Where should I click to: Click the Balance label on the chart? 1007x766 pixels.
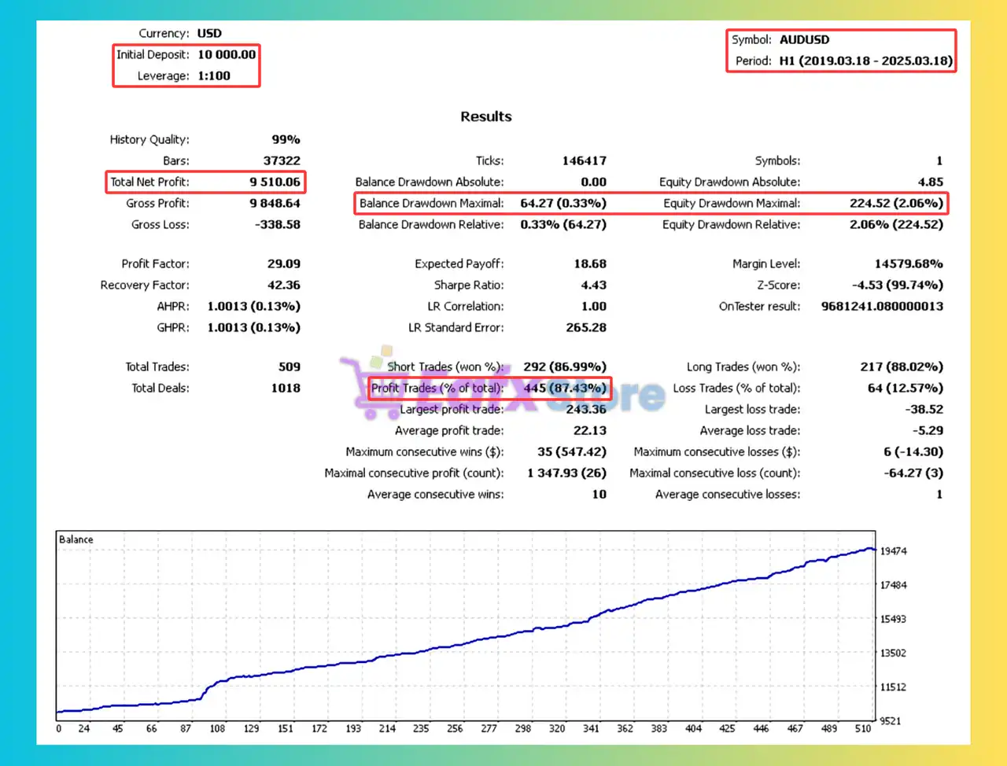(76, 540)
